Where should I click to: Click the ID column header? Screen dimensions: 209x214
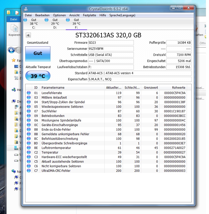coord(36,88)
